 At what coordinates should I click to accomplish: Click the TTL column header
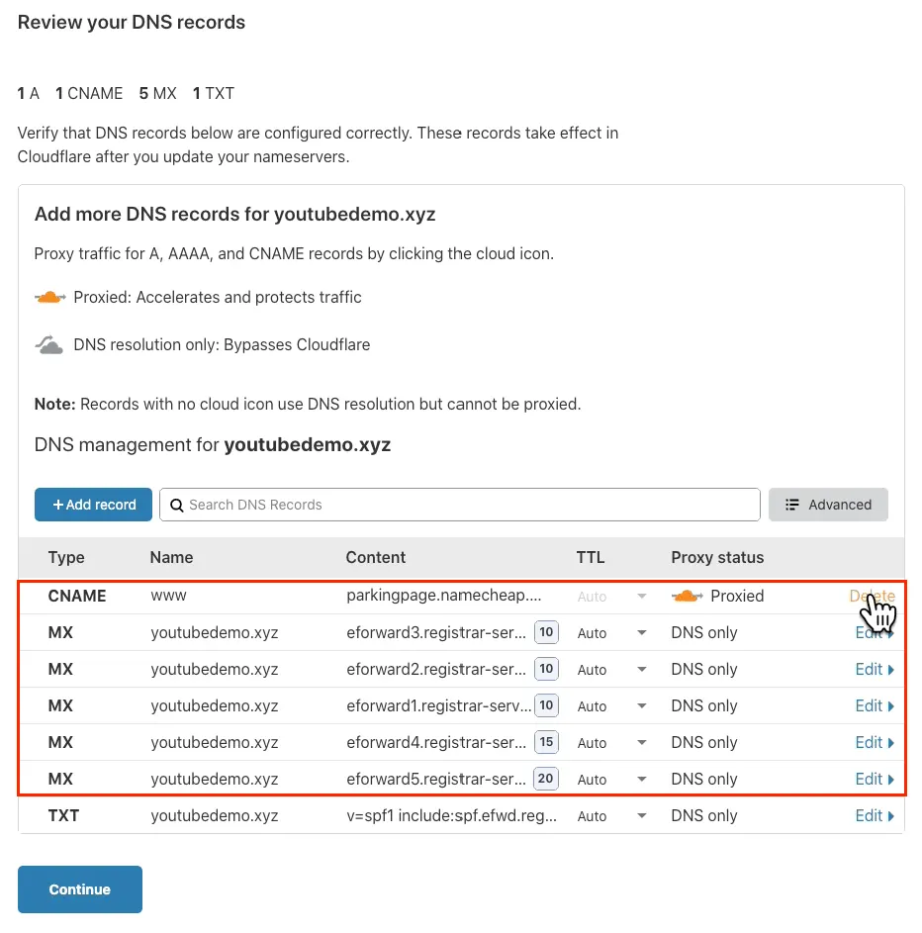(590, 558)
